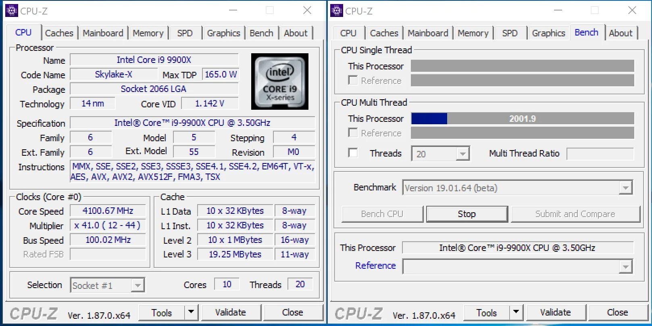
Task: Open the Graphics tab in left window
Action: click(223, 33)
